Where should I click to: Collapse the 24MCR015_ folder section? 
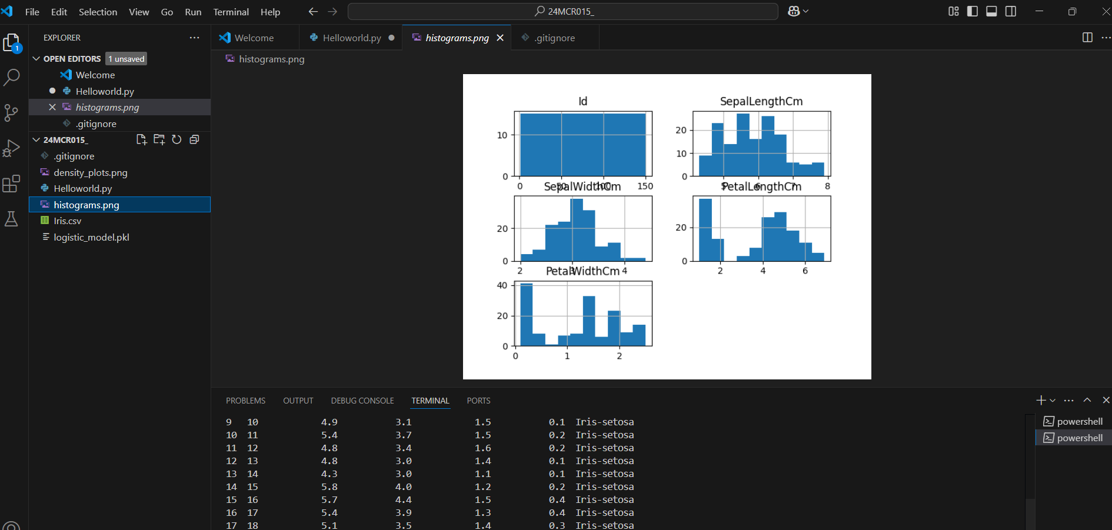[36, 140]
